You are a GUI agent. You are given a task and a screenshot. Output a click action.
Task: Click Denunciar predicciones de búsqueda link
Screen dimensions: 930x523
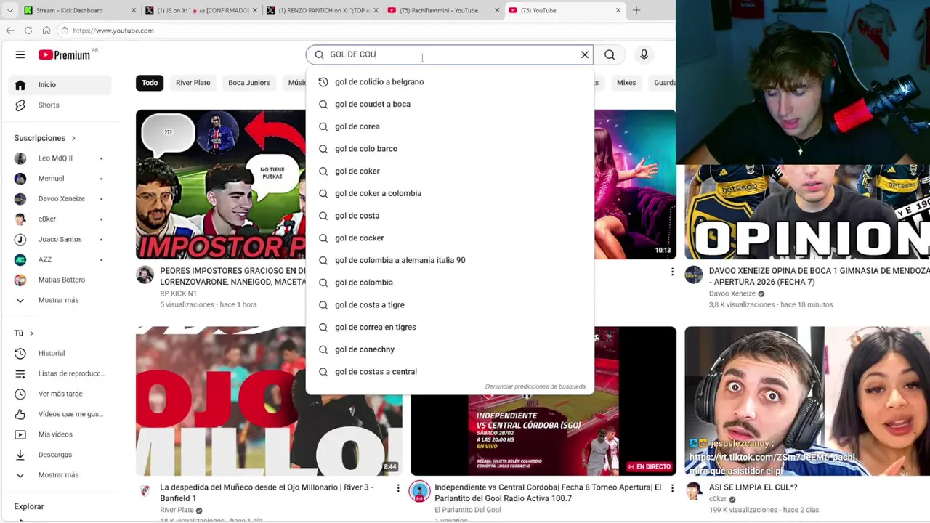[x=535, y=386]
